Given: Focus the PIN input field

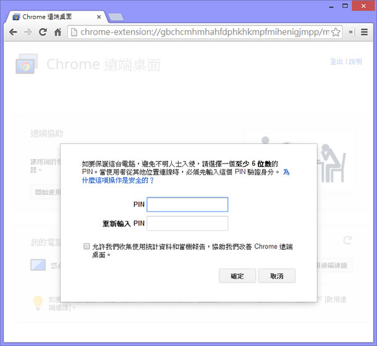Looking at the screenshot, I should point(187,204).
